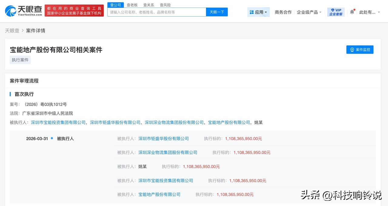Expand the 应用 dropdown arrow
The height and width of the screenshot is (206, 388).
click(266, 12)
